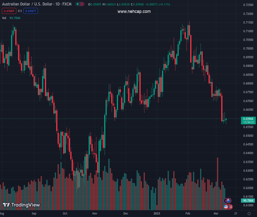Click the Vol indicator legend label
The image size is (257, 217).
[x=4, y=18]
